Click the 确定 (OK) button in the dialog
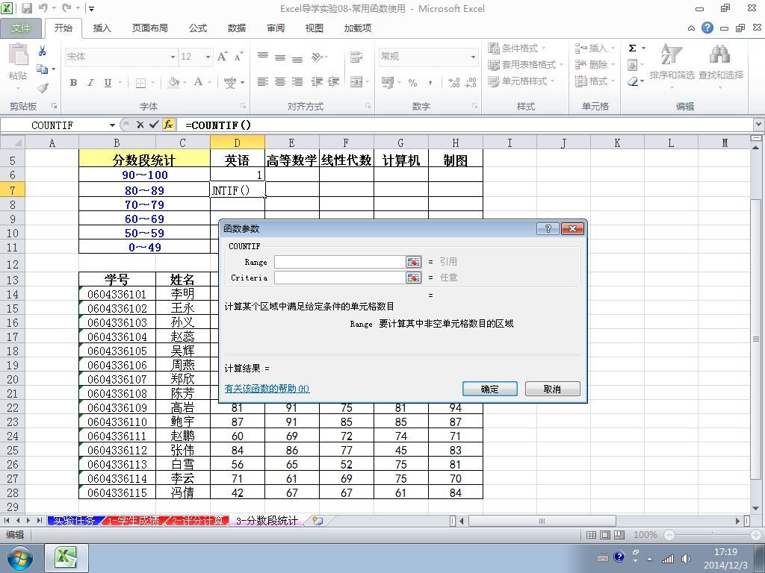765x573 pixels. point(489,389)
